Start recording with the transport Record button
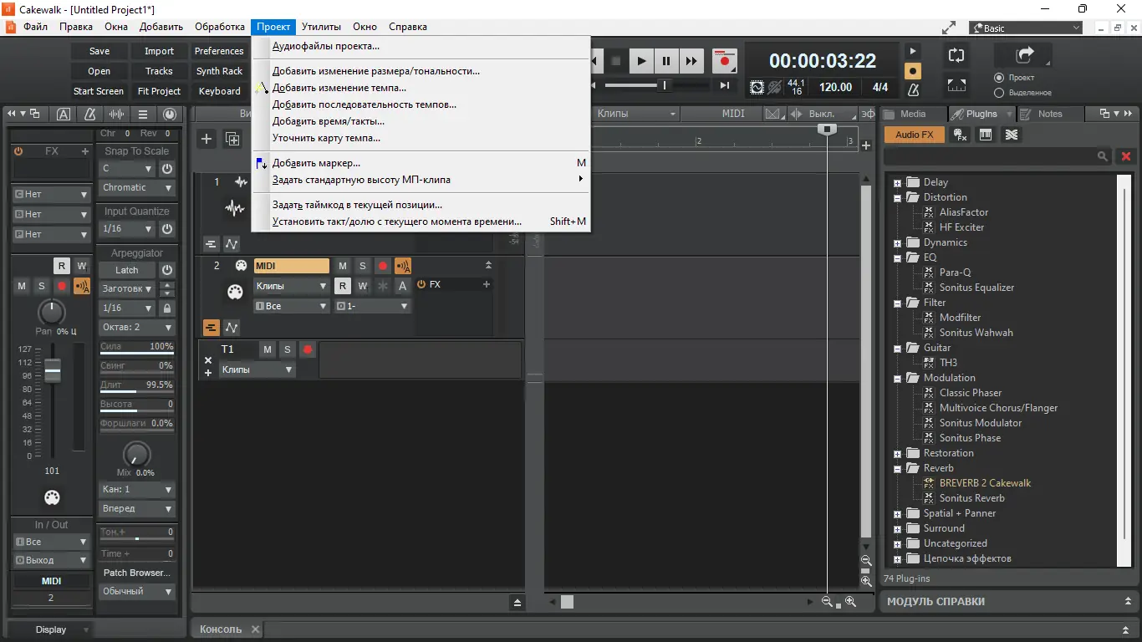 [725, 61]
